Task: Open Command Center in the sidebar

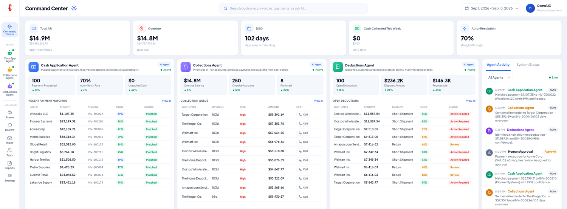Action: click(x=10, y=30)
